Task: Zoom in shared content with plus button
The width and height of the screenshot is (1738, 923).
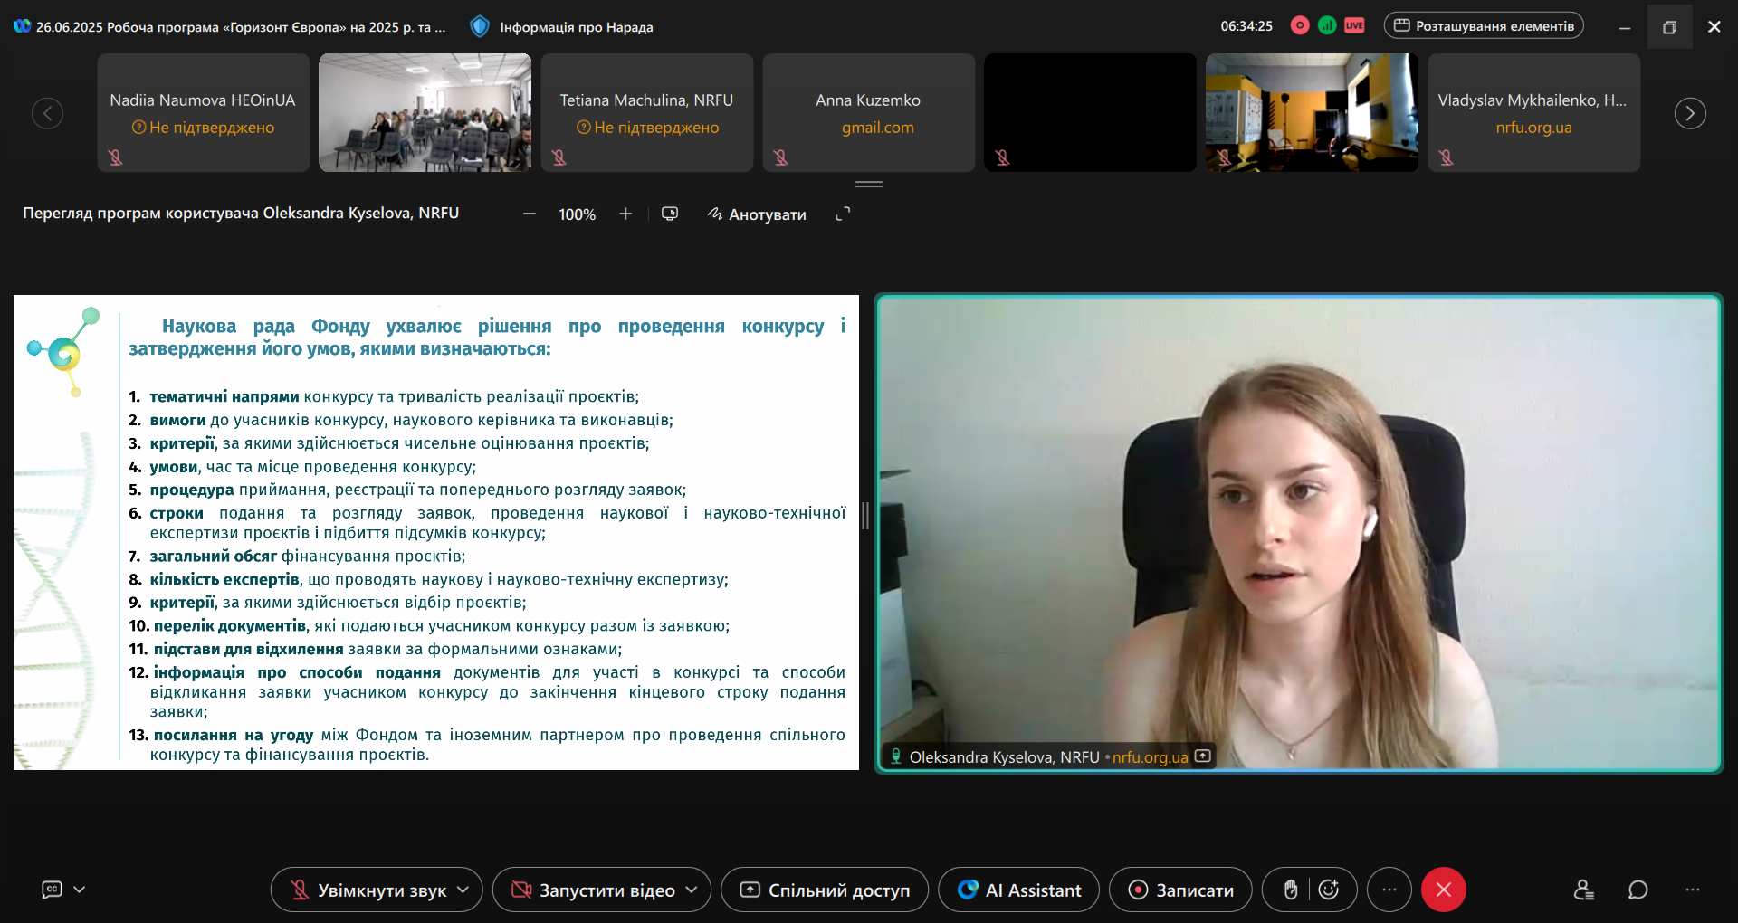Action: (x=625, y=214)
